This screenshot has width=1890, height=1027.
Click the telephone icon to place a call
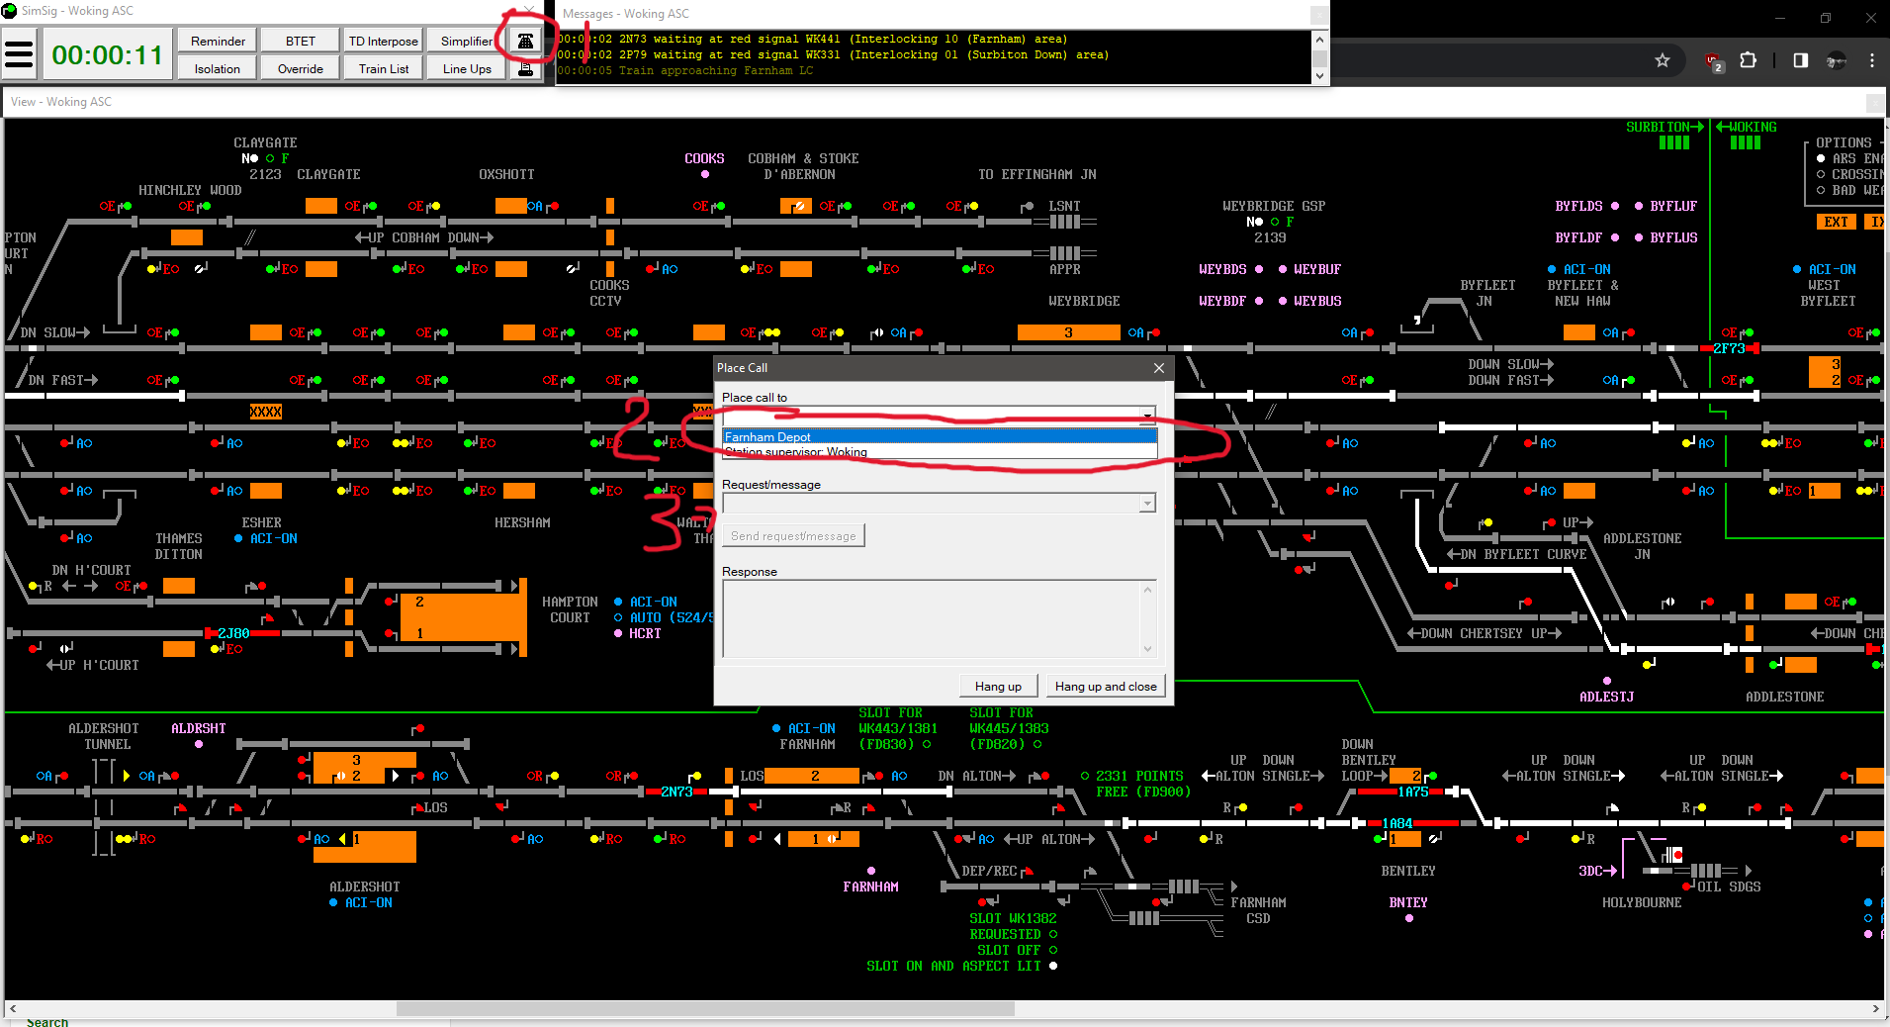pyautogui.click(x=525, y=42)
